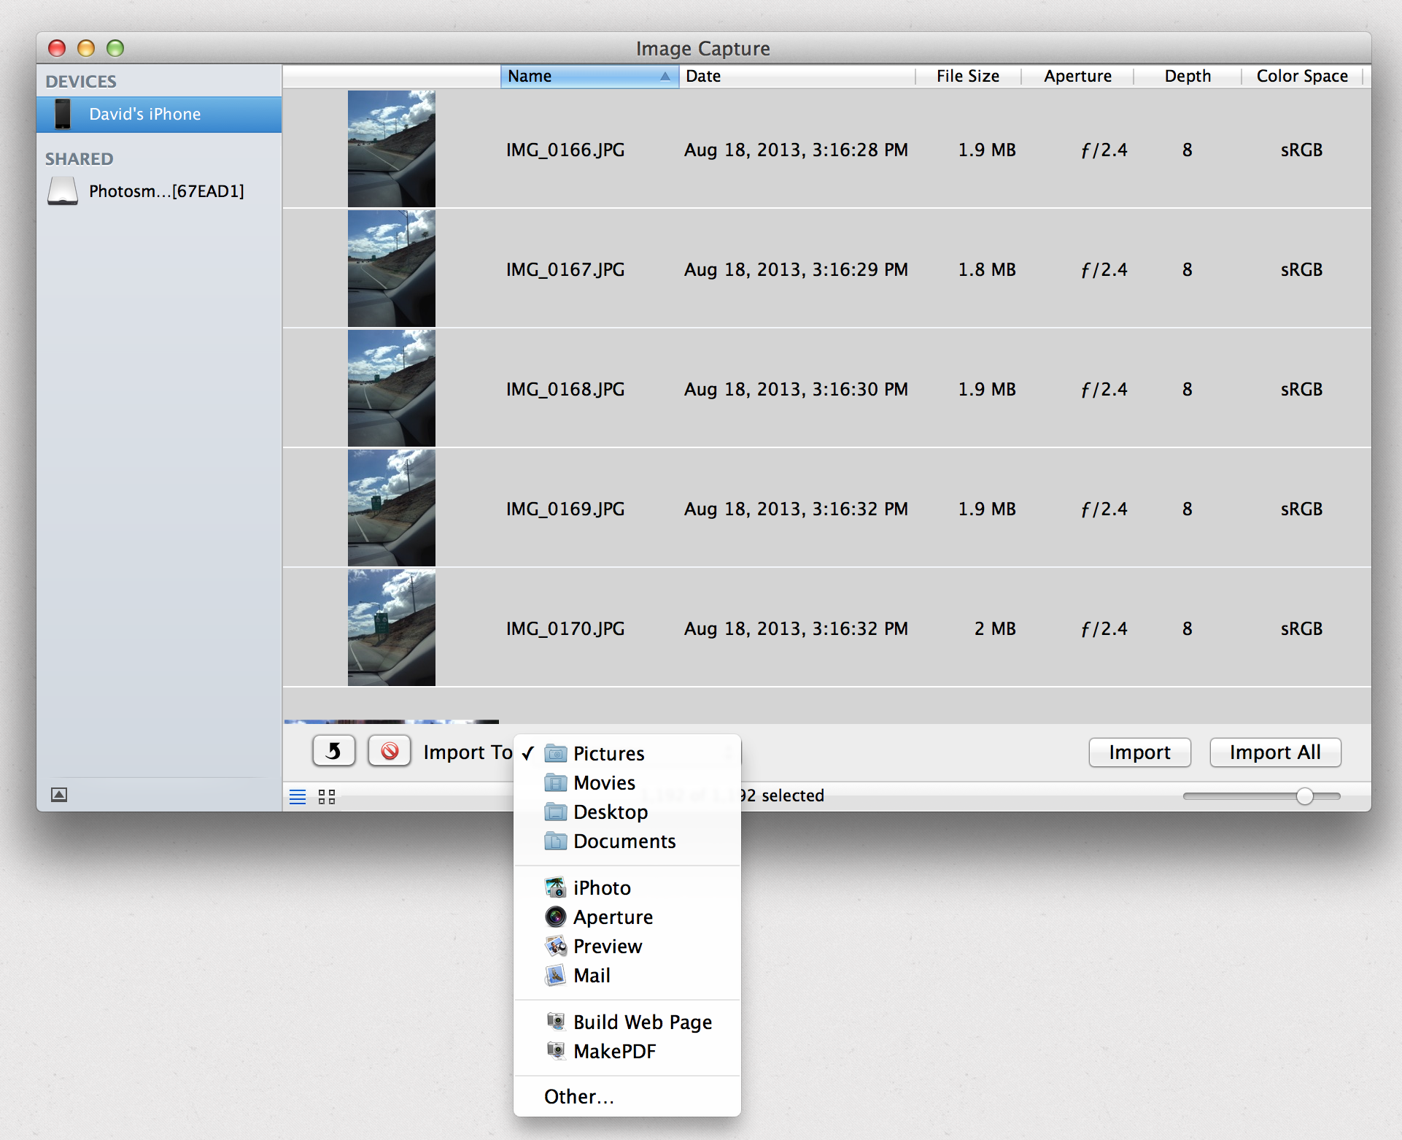Click the rotate counterclockwise button
This screenshot has width=1402, height=1140.
tap(334, 751)
